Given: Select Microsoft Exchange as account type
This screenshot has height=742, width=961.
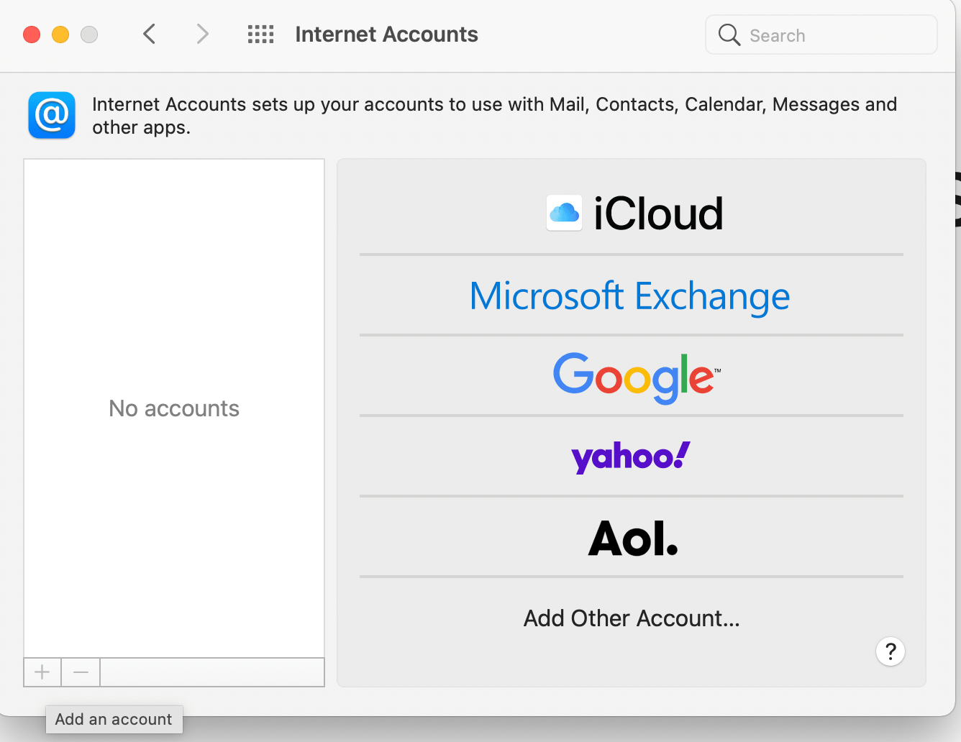Looking at the screenshot, I should (629, 296).
